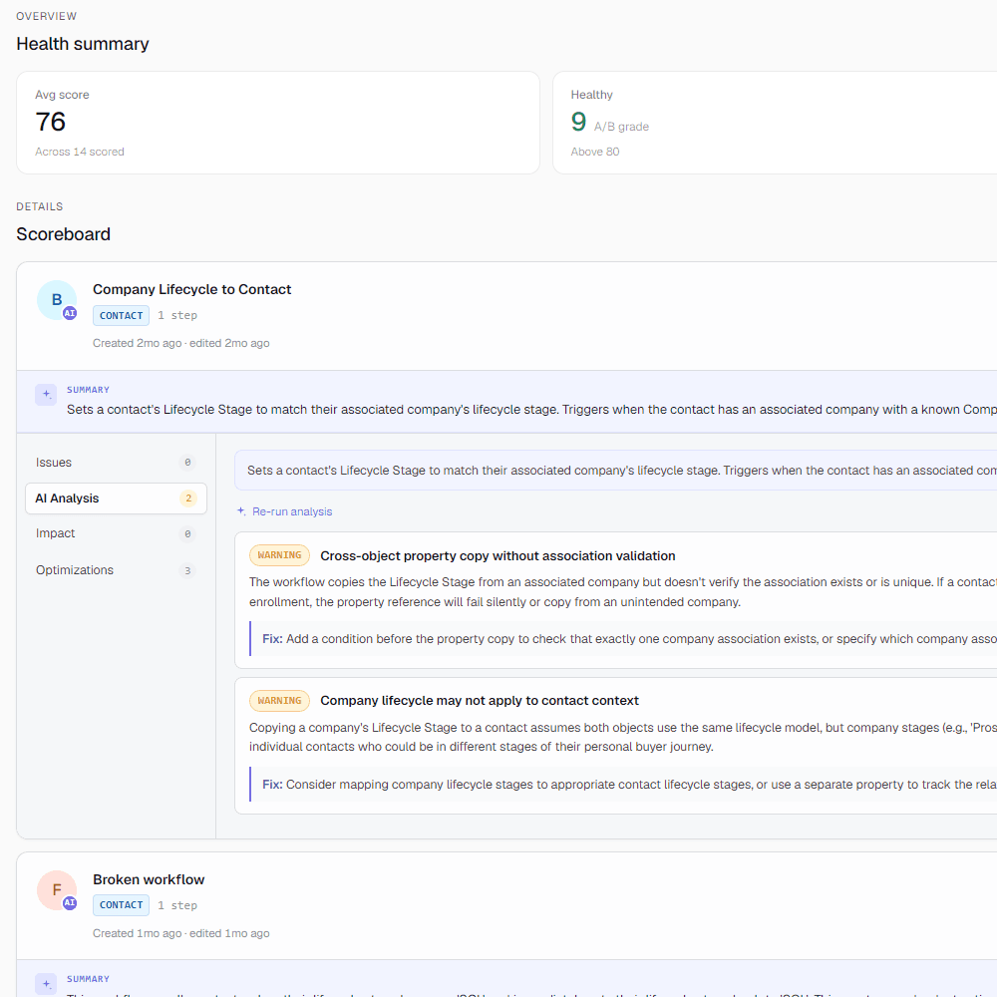This screenshot has height=997, width=997.
Task: Click the AI badge on the B grade
Action: tap(70, 313)
